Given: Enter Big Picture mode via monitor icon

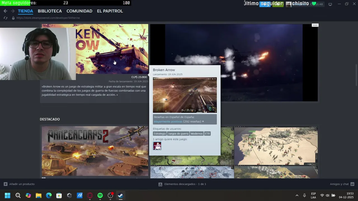Looking at the screenshot, I should pyautogui.click(x=330, y=4).
